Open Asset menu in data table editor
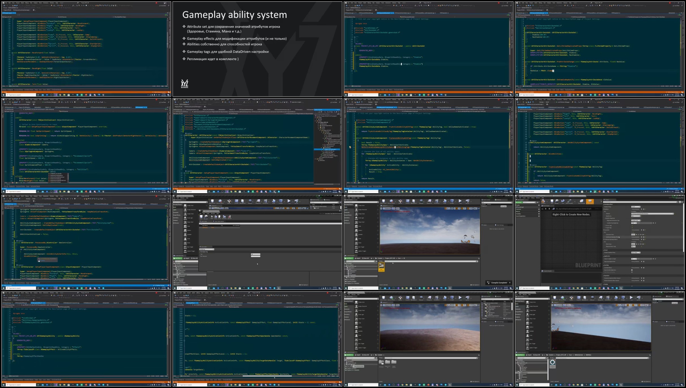 [208, 213]
